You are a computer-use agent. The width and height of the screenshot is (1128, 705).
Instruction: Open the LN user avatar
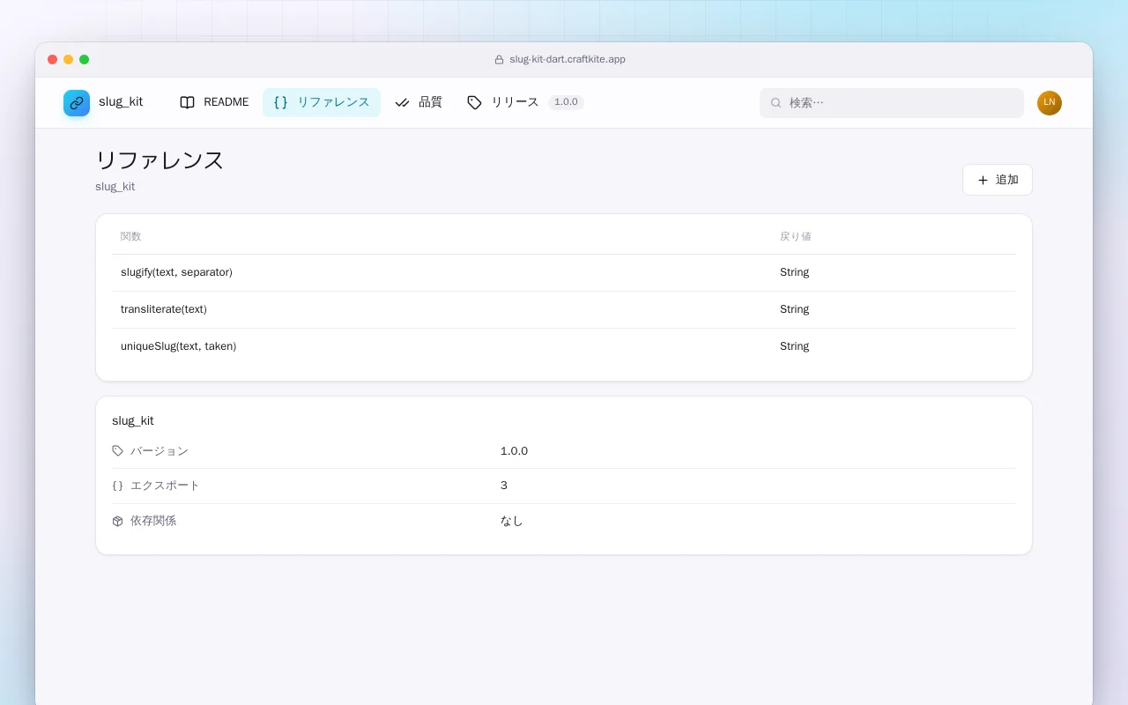coord(1050,103)
